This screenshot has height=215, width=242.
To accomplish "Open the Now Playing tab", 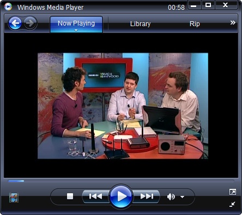I will coord(76,24).
